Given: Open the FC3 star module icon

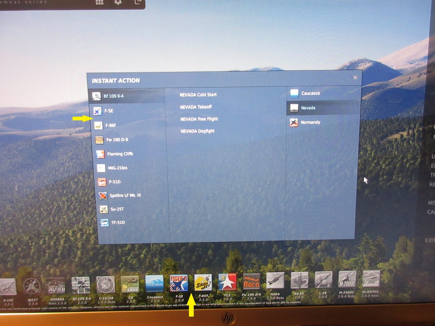Looking at the screenshot, I should (x=227, y=282).
